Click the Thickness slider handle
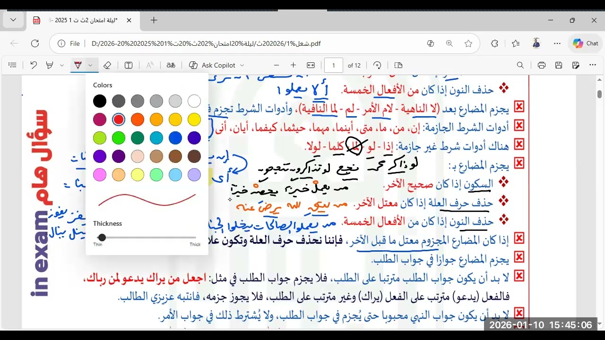 102,238
